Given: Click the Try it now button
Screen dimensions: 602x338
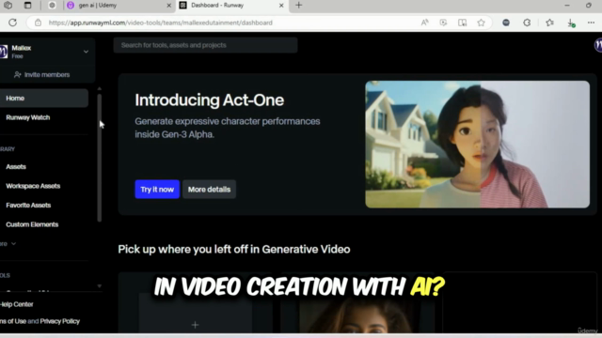Looking at the screenshot, I should 157,190.
